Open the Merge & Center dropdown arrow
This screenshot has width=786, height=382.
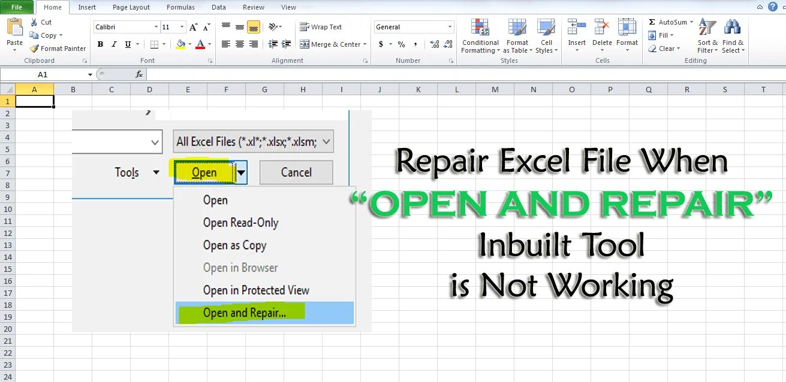(365, 44)
